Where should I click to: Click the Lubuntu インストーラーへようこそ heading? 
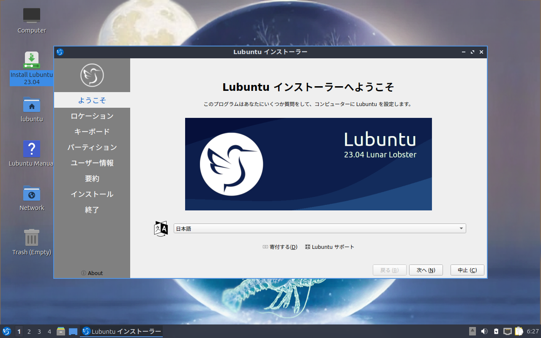(x=309, y=87)
